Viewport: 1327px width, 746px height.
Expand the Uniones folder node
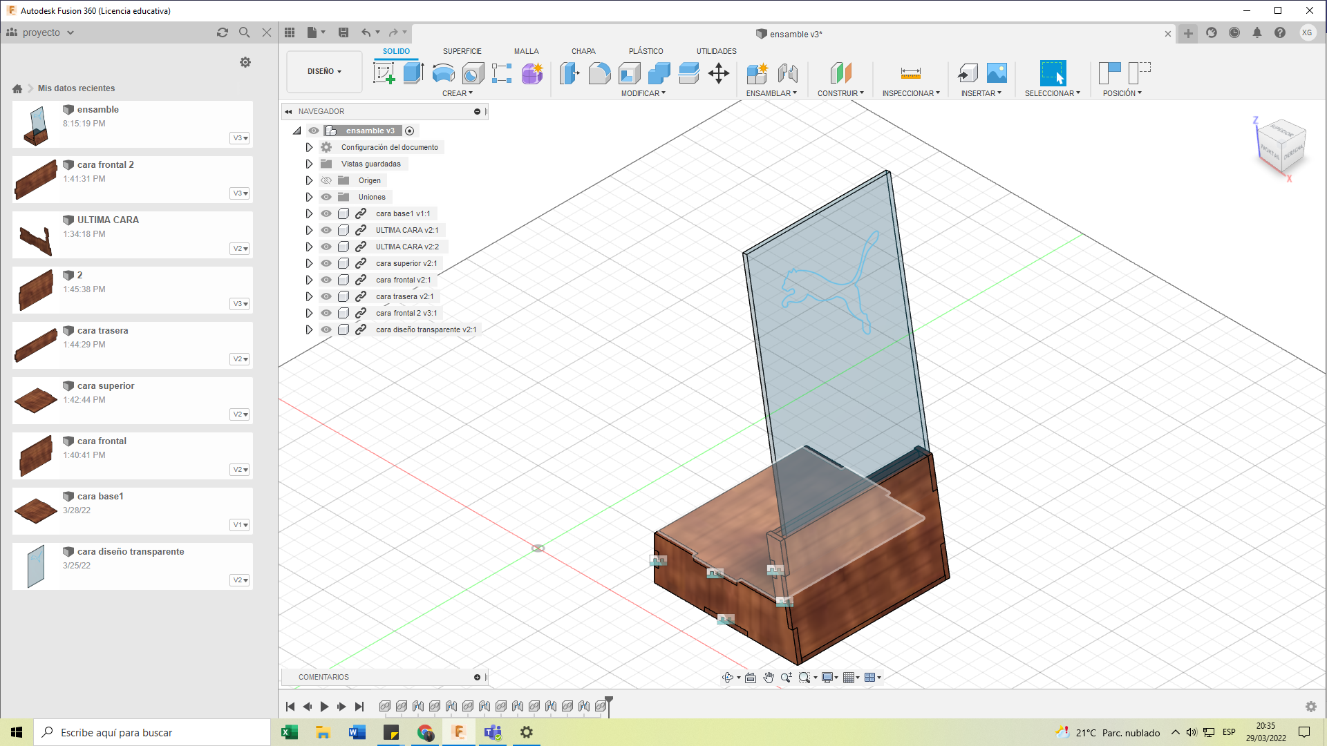[x=309, y=197]
